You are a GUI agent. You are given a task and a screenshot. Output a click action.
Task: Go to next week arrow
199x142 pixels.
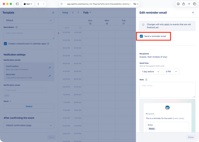(78, 12)
